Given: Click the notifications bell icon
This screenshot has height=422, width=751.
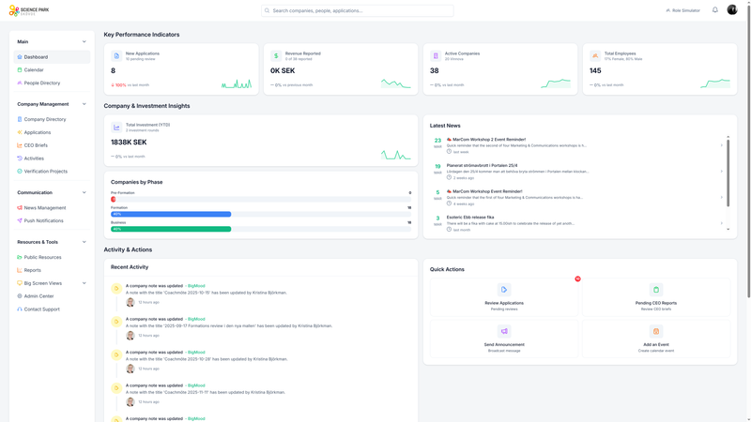Looking at the screenshot, I should (x=714, y=10).
